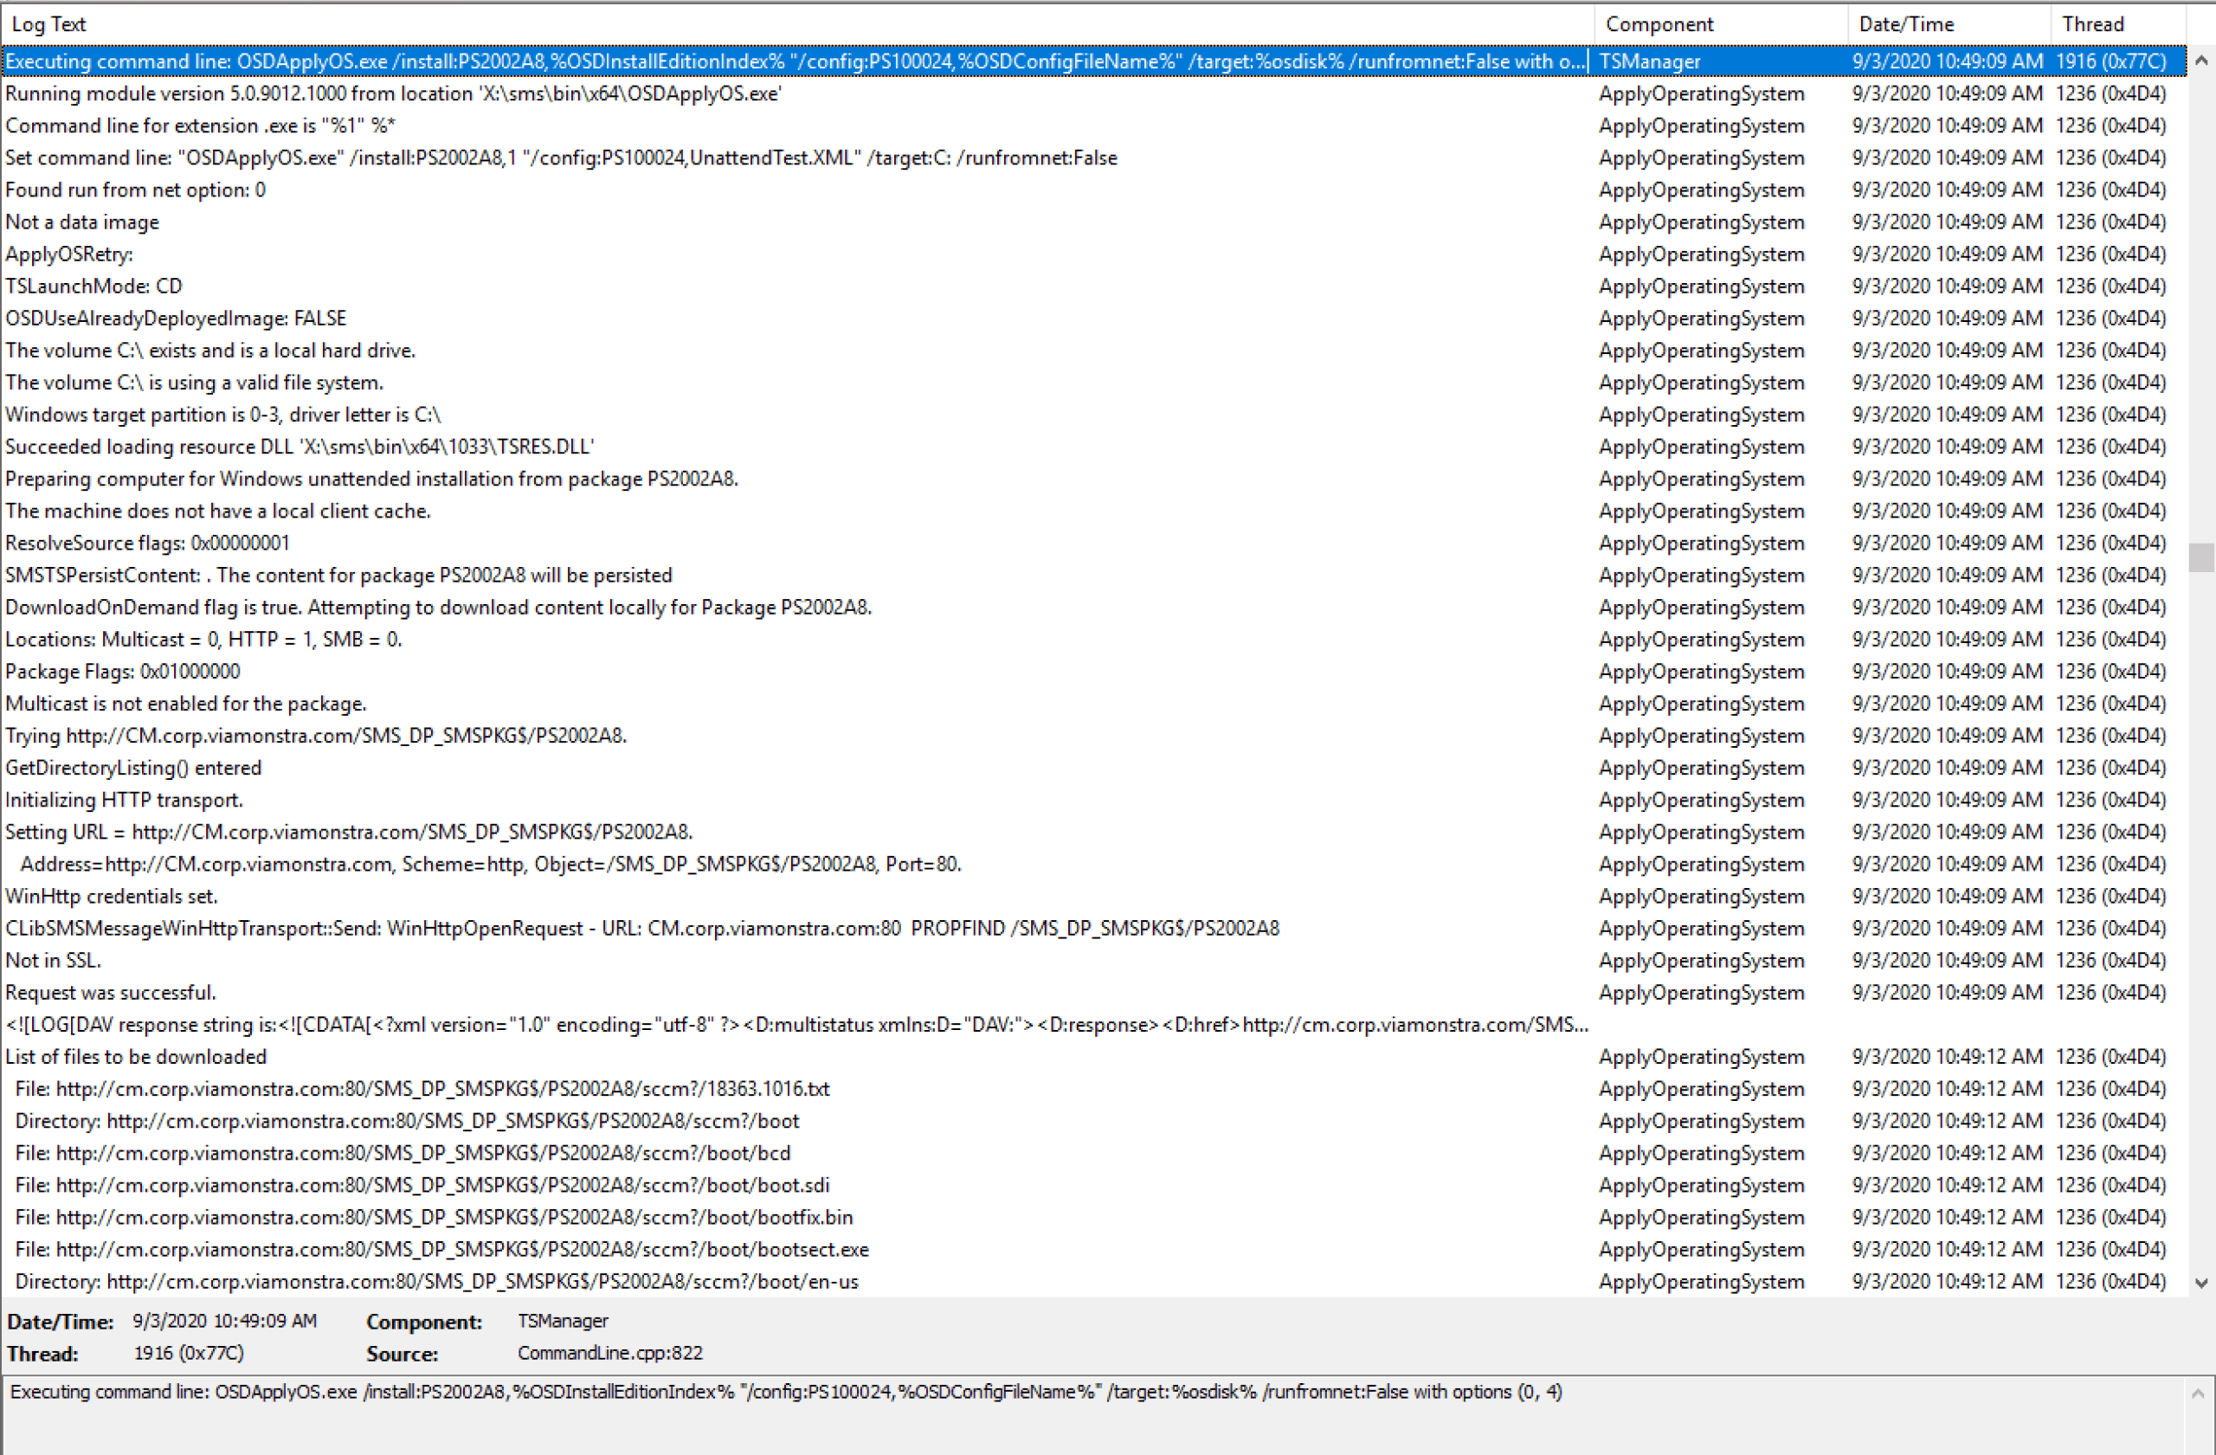Click the Thread column header

[2091, 23]
